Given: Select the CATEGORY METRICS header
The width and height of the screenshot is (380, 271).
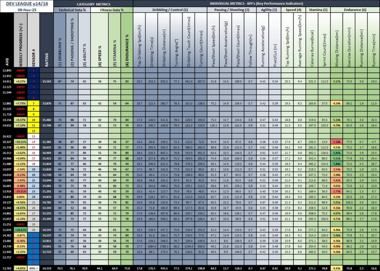Looking at the screenshot, I should [93, 3].
